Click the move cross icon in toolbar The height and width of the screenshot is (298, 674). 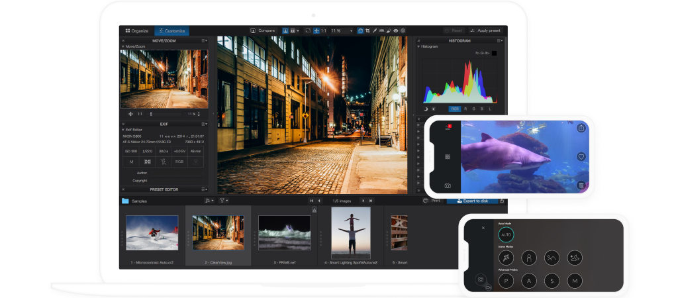[316, 31]
